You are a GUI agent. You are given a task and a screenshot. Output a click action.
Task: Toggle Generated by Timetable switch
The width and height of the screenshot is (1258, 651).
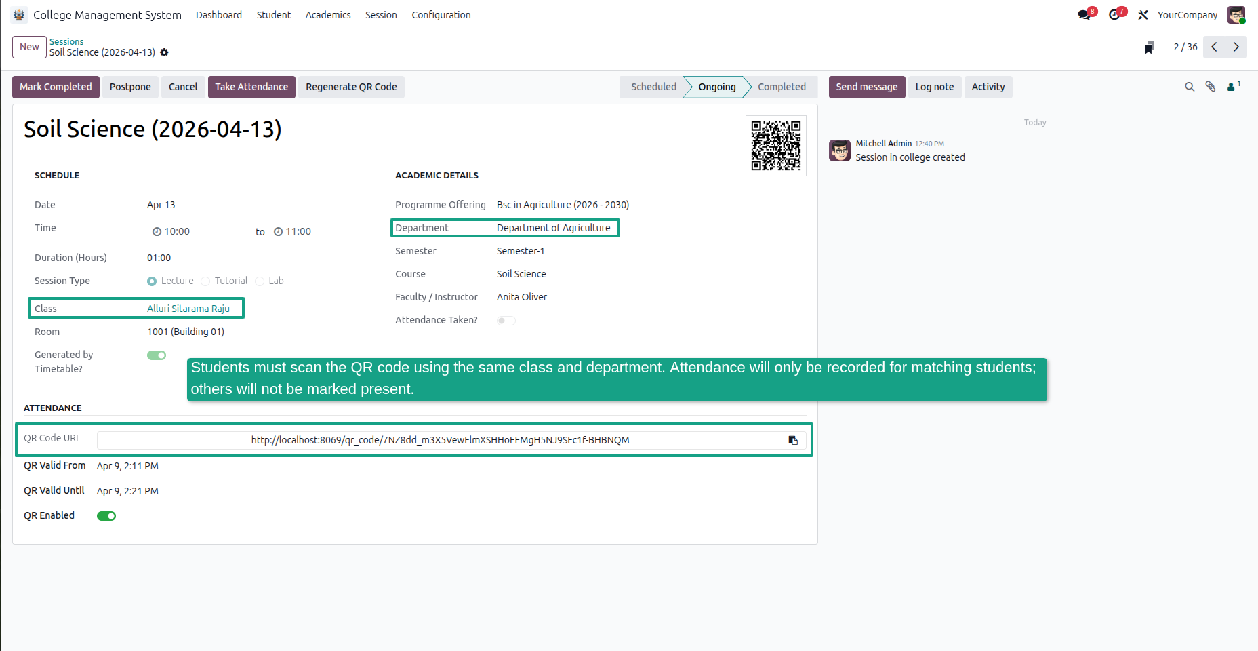click(157, 355)
